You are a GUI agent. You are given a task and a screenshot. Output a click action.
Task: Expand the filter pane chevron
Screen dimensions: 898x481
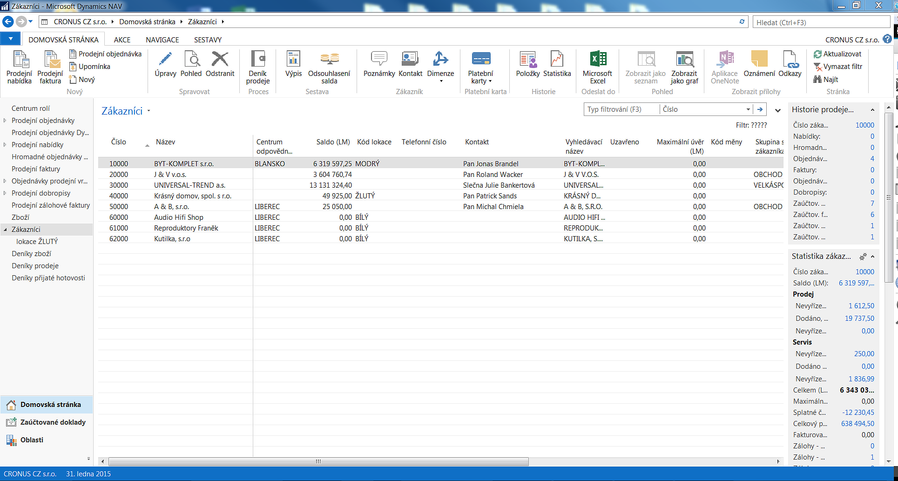(x=777, y=110)
